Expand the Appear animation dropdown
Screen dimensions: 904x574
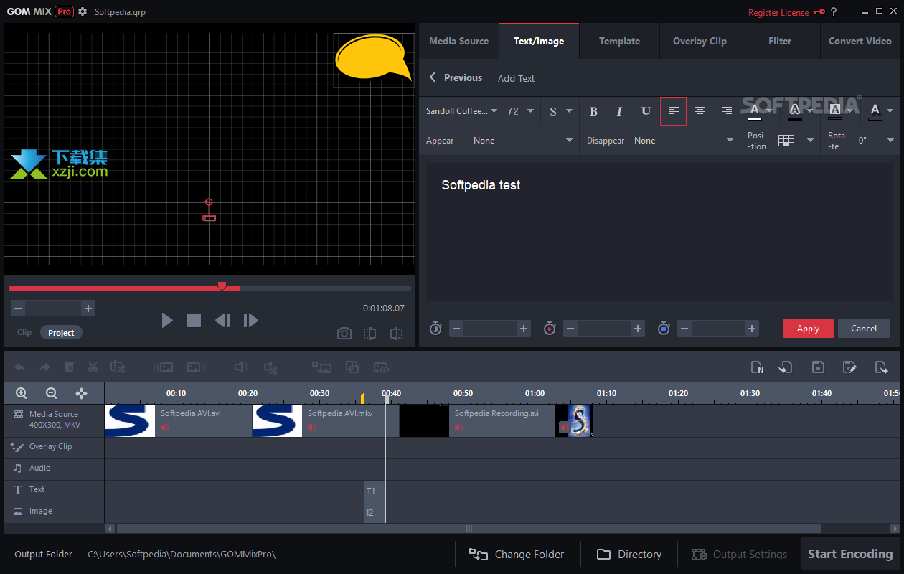523,141
